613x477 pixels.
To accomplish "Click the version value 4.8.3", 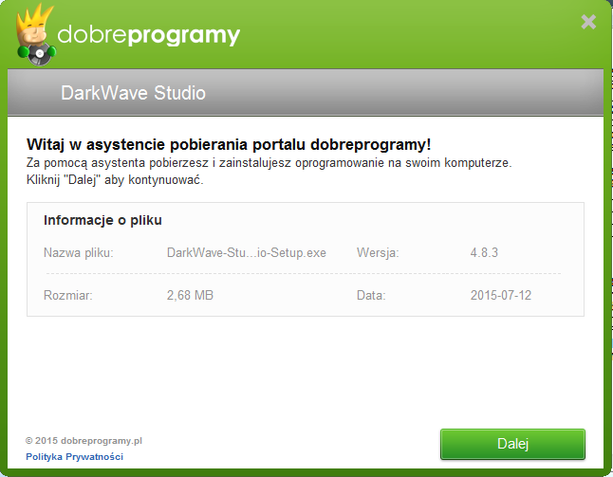I will tap(484, 253).
